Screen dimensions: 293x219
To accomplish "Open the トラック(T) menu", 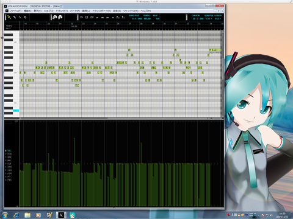I will pyautogui.click(x=62, y=11).
